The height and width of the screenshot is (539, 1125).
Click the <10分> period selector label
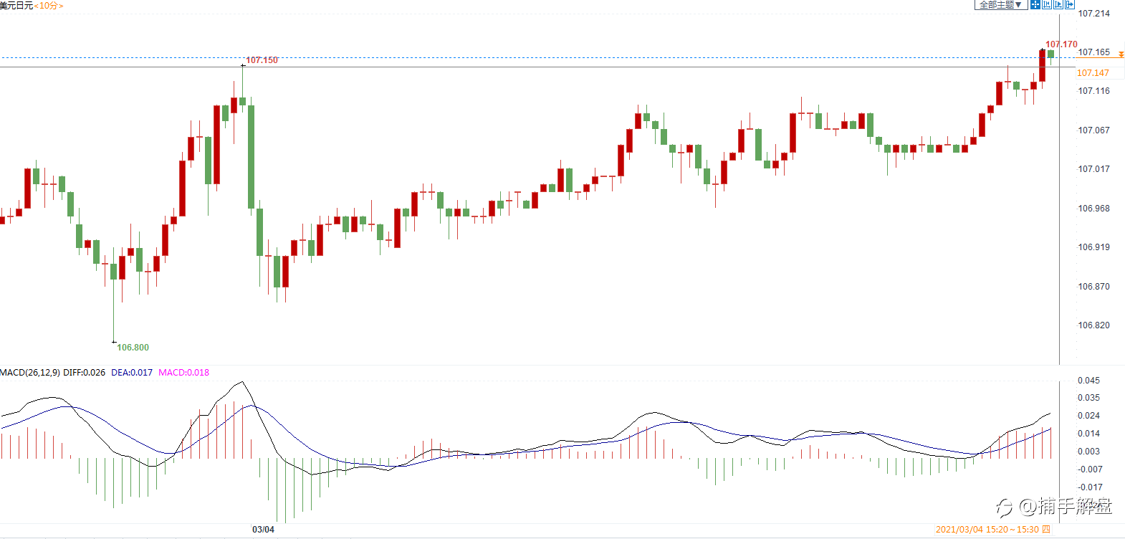49,6
